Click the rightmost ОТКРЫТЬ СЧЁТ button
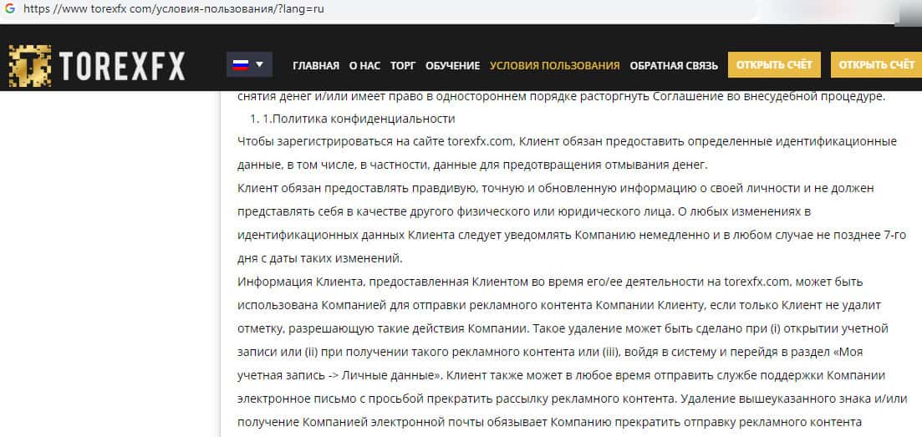 point(876,64)
